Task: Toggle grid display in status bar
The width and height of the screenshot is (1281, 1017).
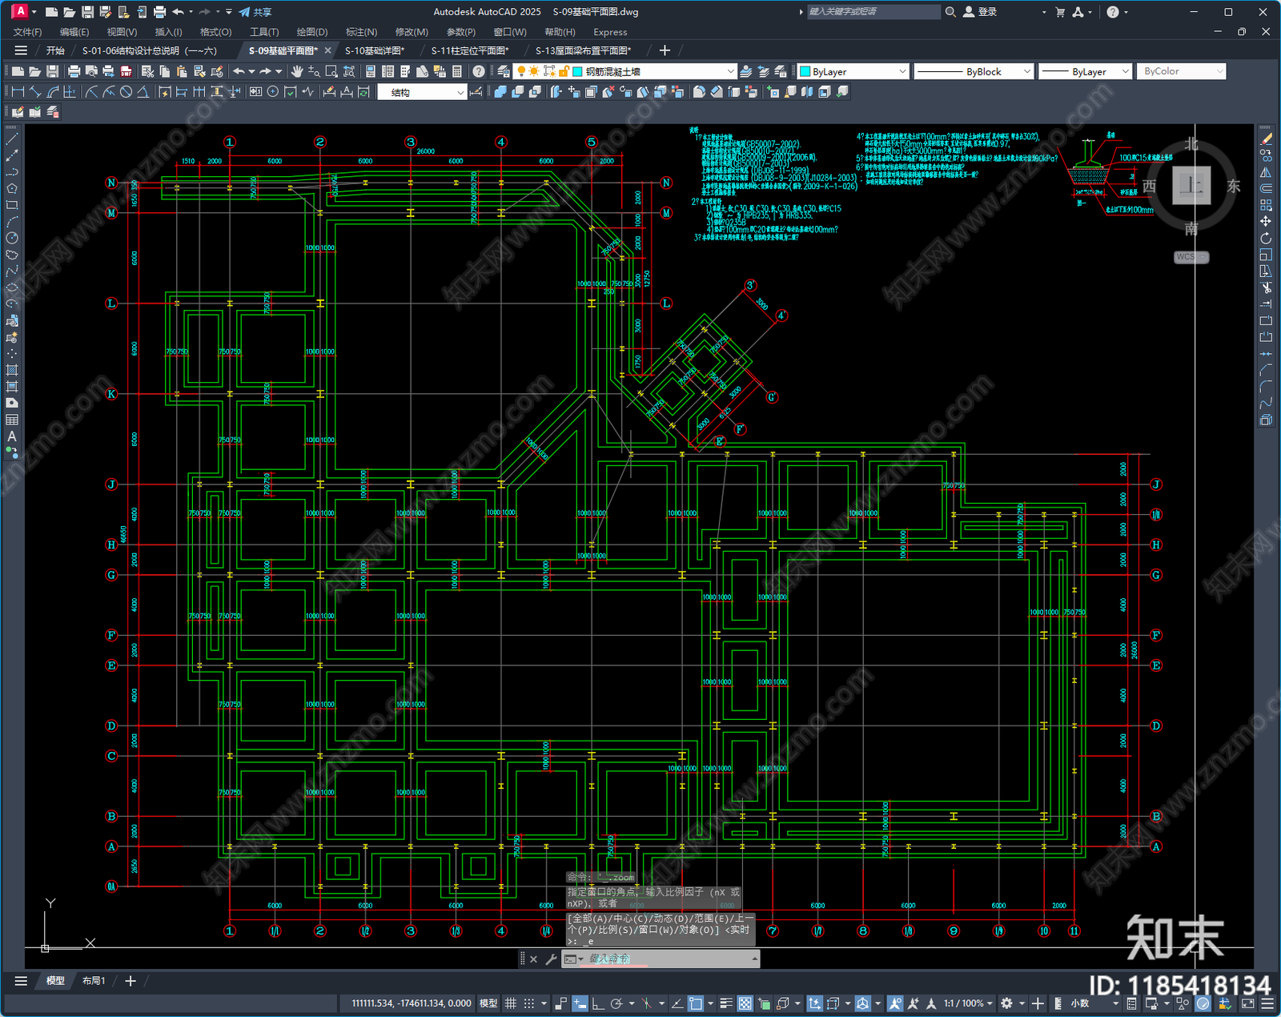Action: (x=510, y=1003)
